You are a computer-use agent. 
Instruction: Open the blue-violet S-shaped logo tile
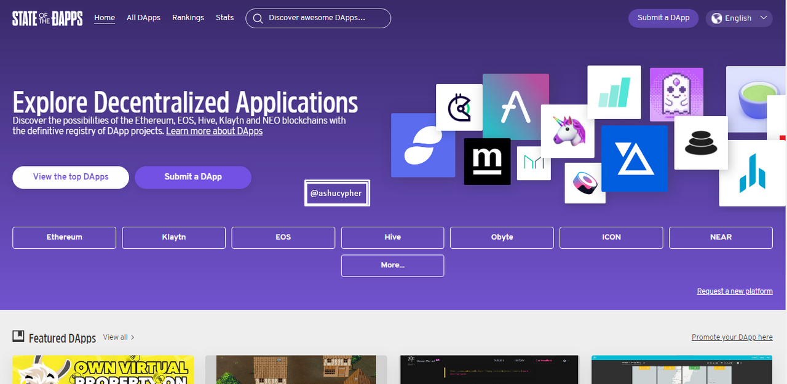point(423,146)
